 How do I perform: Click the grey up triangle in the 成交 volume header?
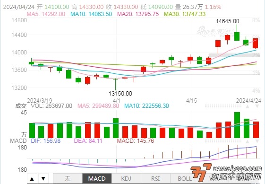[248, 106]
